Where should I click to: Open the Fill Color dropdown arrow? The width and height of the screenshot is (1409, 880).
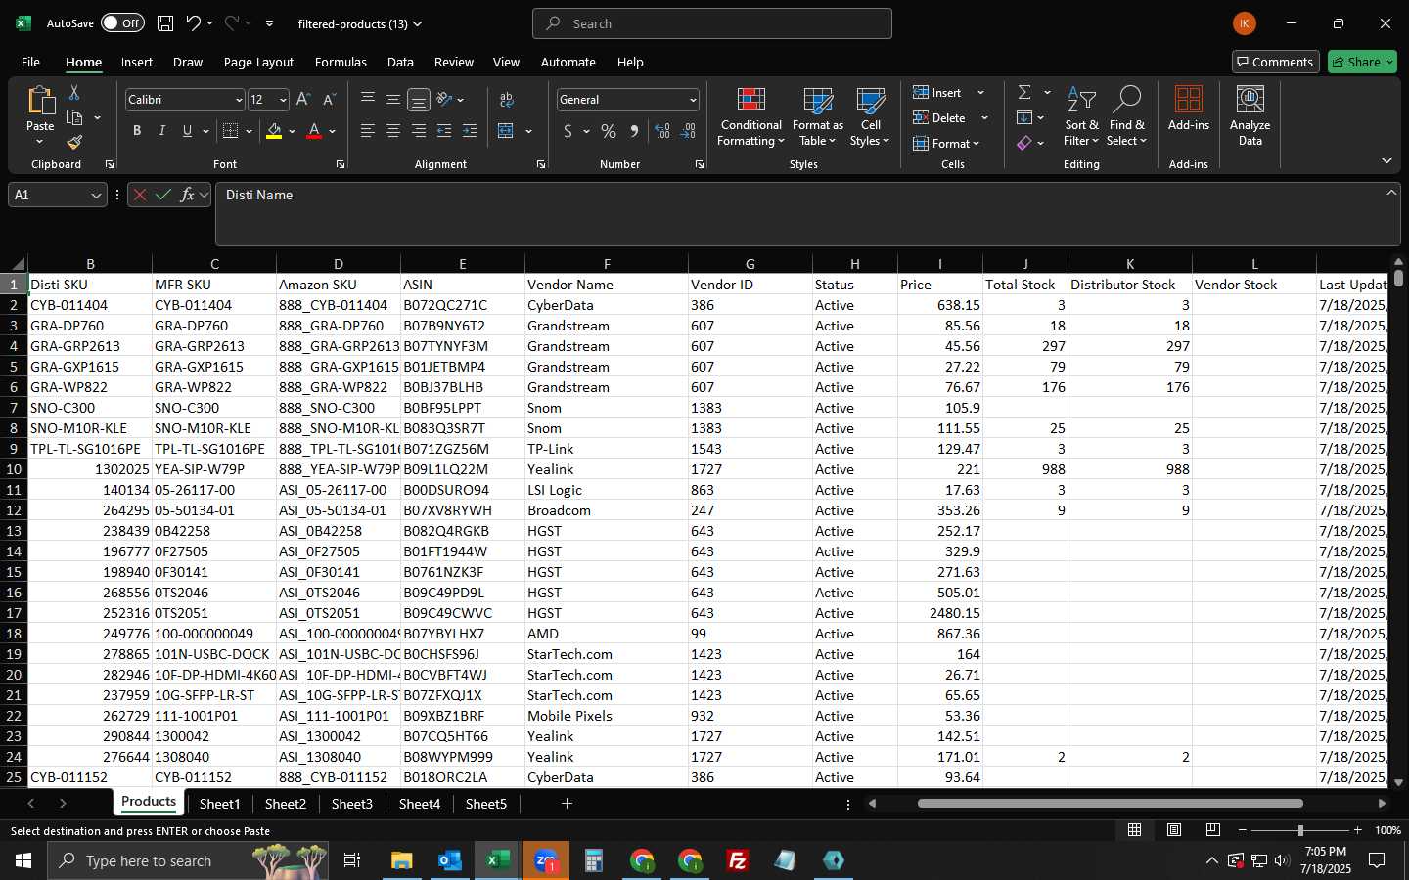click(x=292, y=131)
